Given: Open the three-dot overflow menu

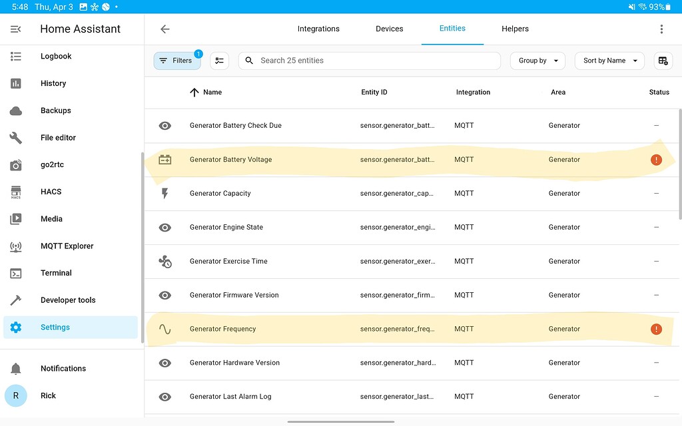Looking at the screenshot, I should (661, 29).
